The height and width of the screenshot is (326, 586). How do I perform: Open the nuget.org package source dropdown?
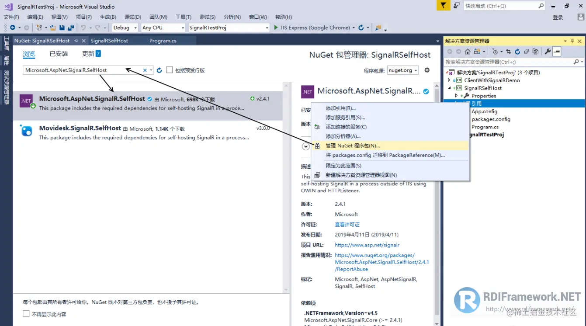pyautogui.click(x=416, y=70)
